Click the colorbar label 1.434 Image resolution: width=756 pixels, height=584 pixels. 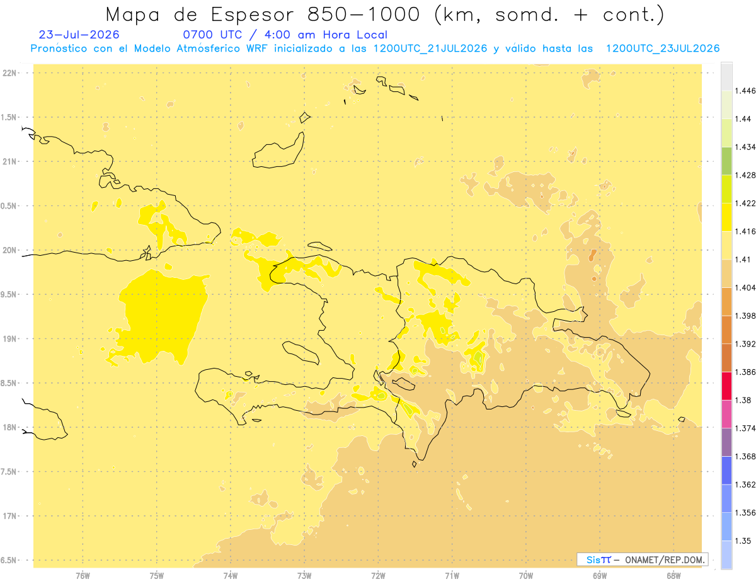click(x=745, y=147)
